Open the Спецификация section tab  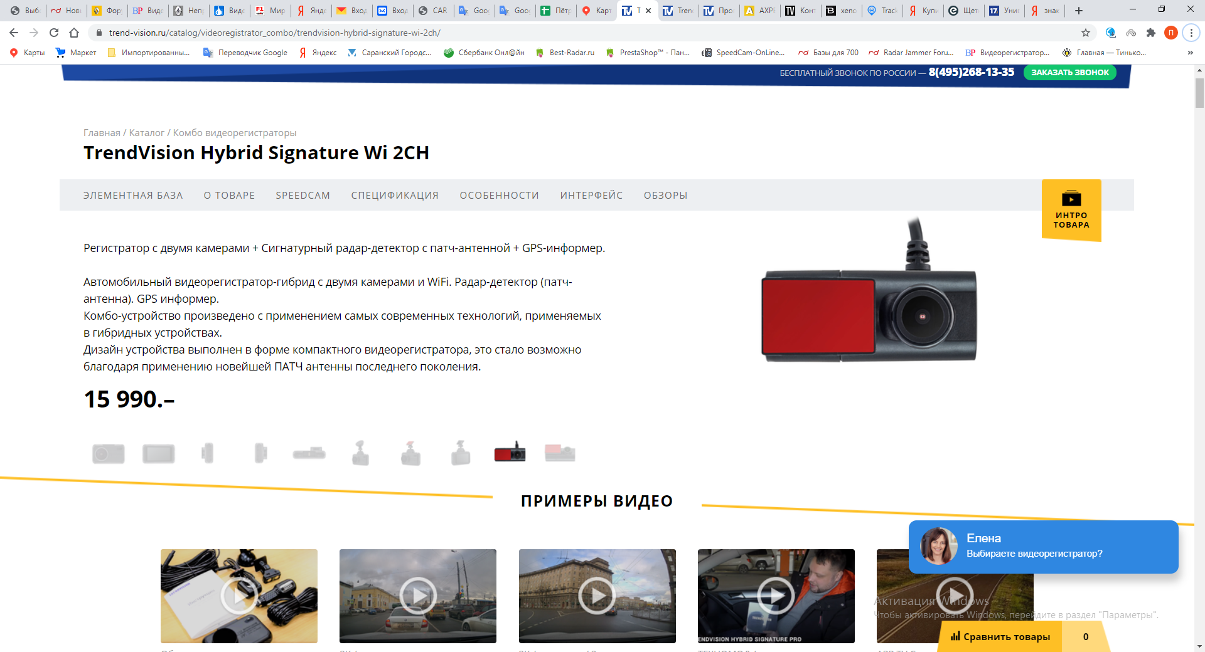click(x=395, y=196)
